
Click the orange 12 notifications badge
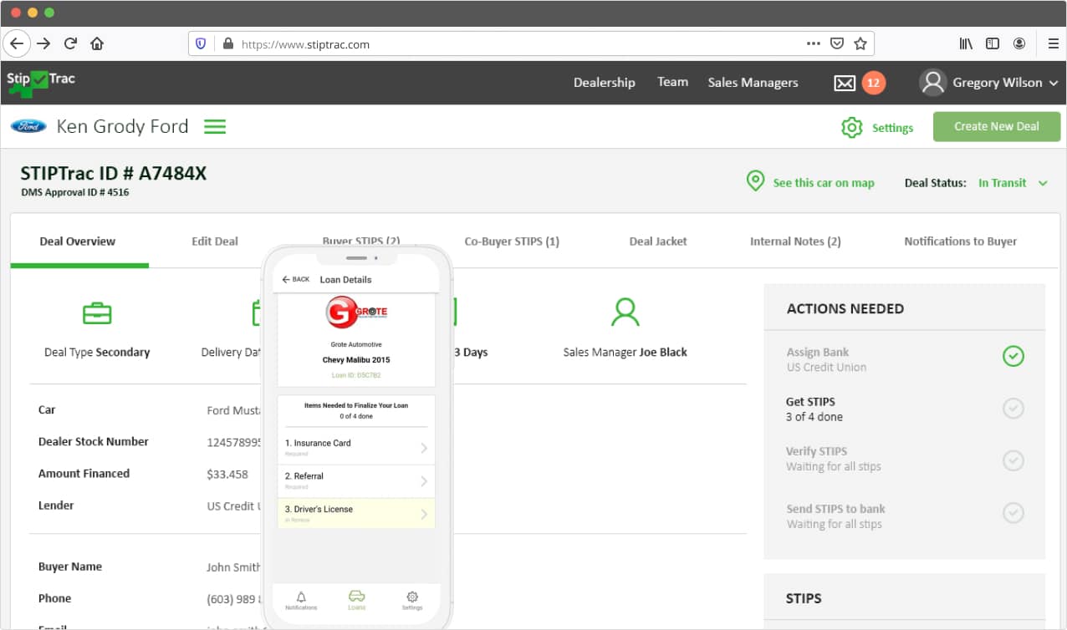coord(873,83)
